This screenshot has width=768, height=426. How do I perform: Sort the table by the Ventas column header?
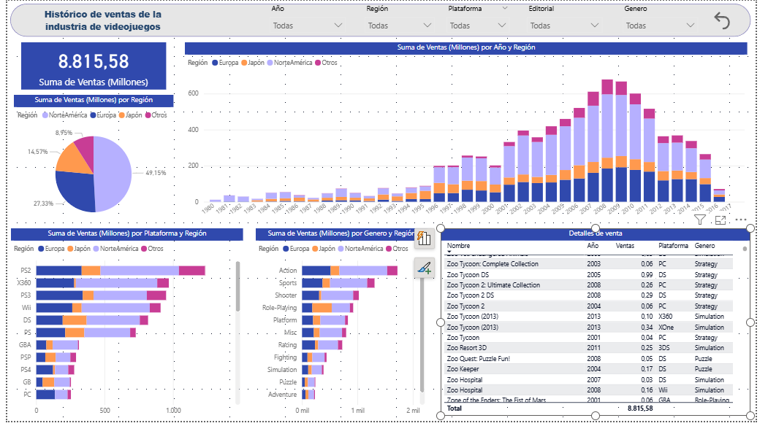click(x=625, y=246)
